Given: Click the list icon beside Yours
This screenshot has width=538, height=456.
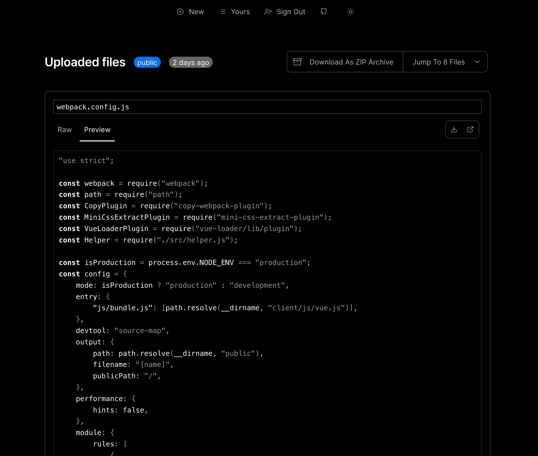Looking at the screenshot, I should pos(222,12).
